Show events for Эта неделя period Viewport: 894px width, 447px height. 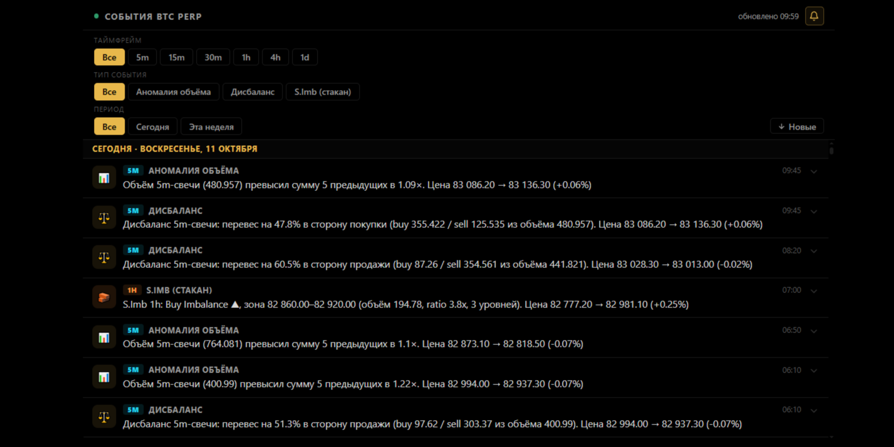point(211,126)
